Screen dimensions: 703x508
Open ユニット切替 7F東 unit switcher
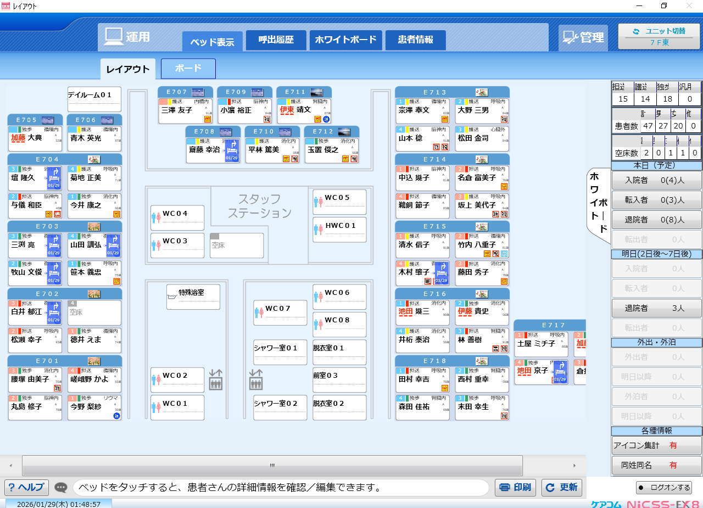pos(659,36)
